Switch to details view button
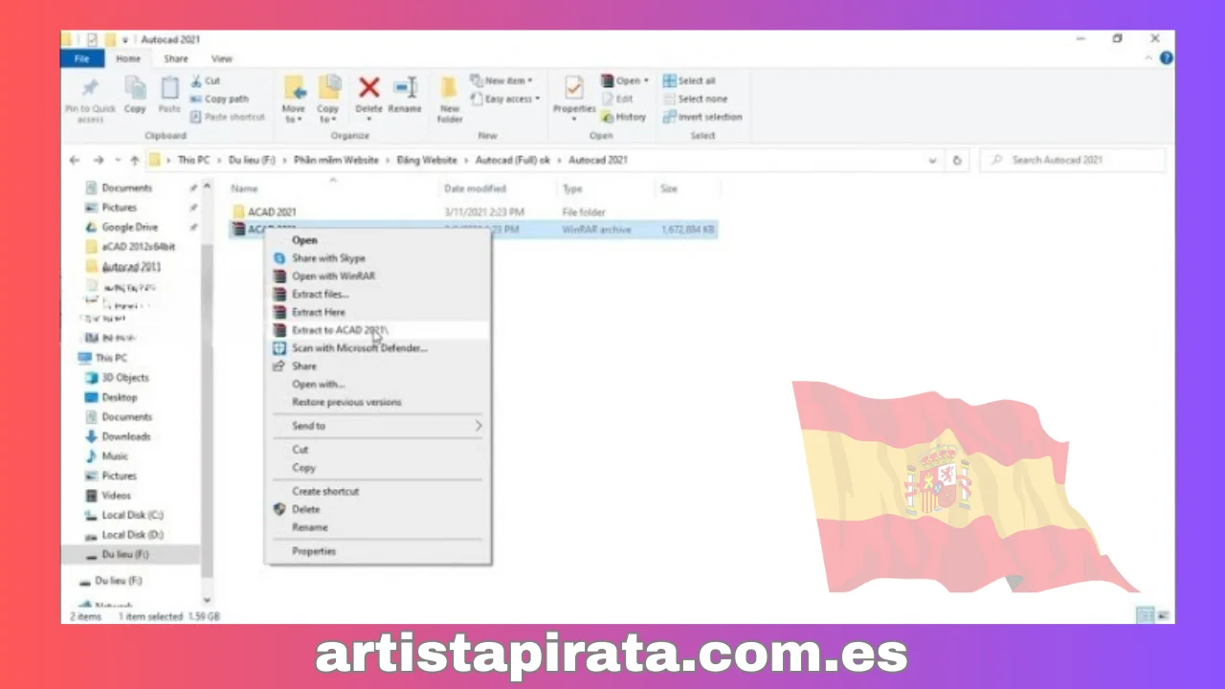1225x689 pixels. pos(1145,615)
